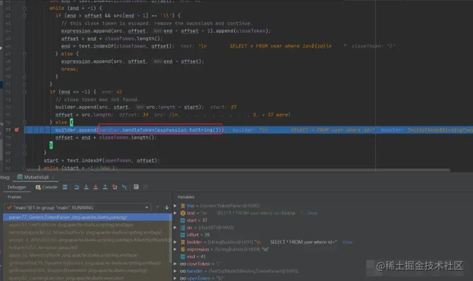Image resolution: width=473 pixels, height=281 pixels.
Task: Click the red Force Step Into icon
Action: pyautogui.click(x=95, y=187)
